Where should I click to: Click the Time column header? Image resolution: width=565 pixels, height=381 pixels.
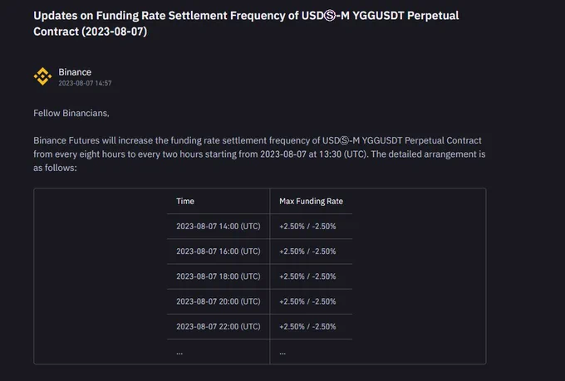click(185, 202)
